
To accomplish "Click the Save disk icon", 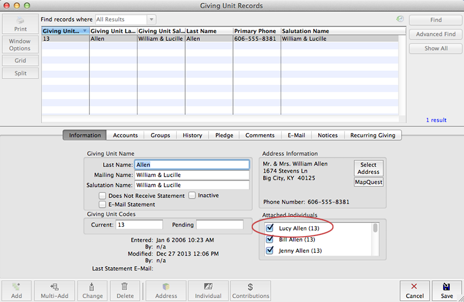I will (x=447, y=290).
